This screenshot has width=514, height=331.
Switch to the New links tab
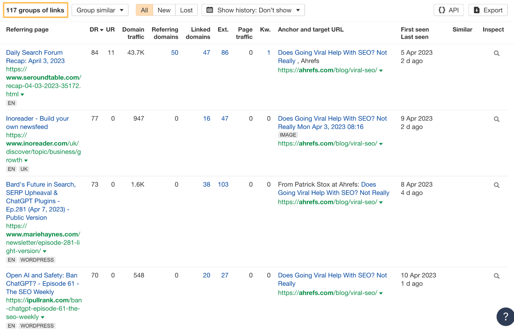(x=164, y=10)
